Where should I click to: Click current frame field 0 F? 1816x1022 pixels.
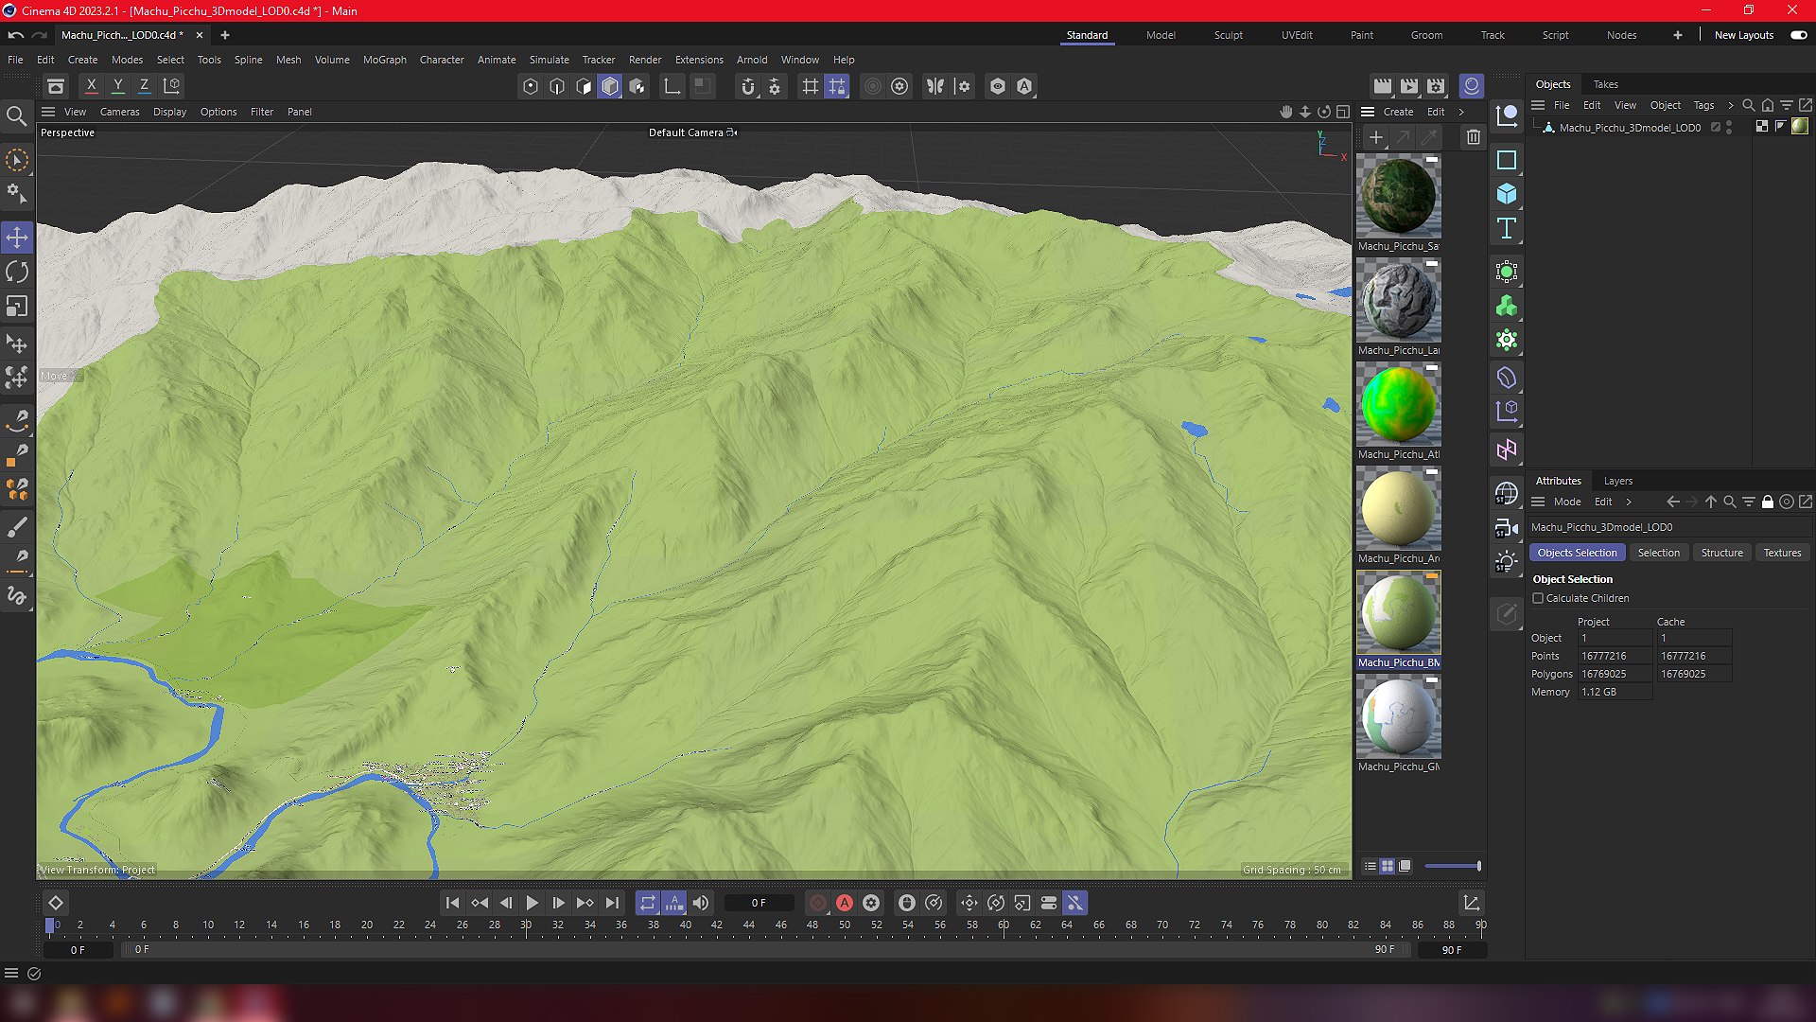759,903
